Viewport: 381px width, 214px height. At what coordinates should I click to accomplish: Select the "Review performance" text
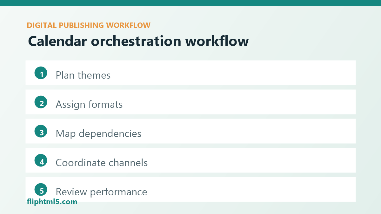102,192
